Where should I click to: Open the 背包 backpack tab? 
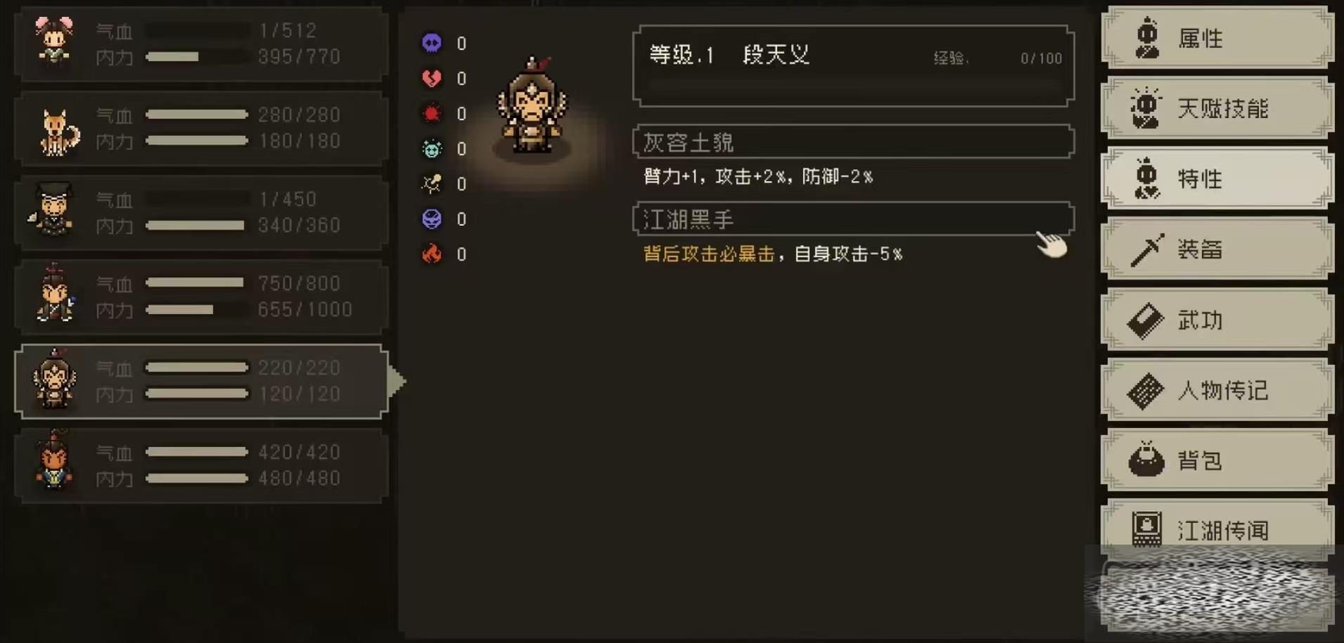tap(1217, 460)
